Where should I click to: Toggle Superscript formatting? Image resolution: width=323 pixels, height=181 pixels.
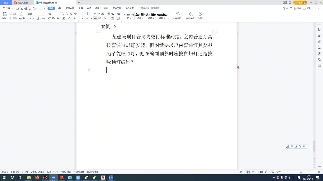pyautogui.click(x=49, y=18)
